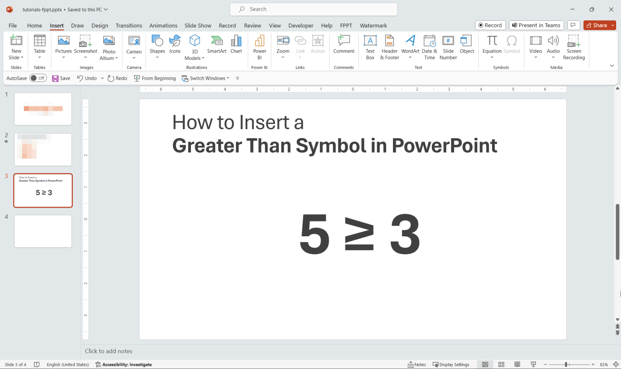This screenshot has height=369, width=621.
Task: Start Screen Recording
Action: coord(574,47)
